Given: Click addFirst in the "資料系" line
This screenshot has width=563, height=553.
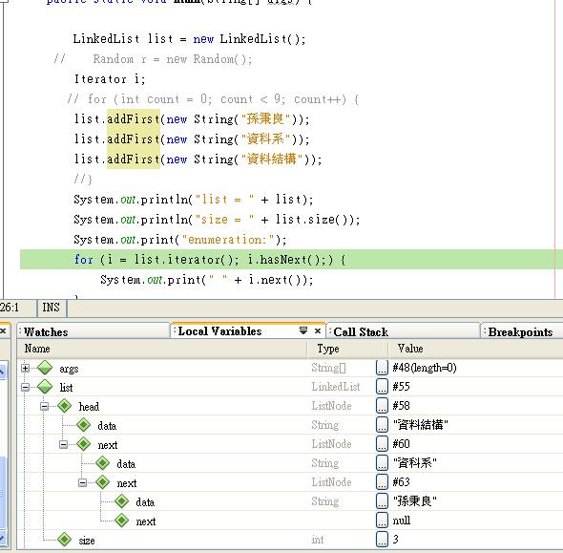Looking at the screenshot, I should (x=134, y=138).
